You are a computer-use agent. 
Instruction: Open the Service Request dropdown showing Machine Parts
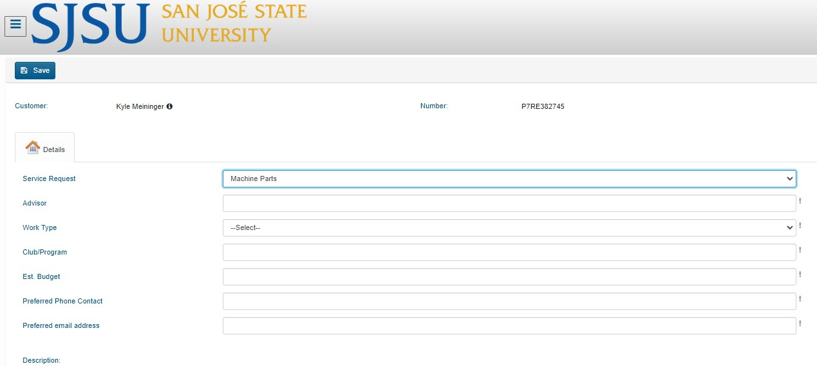point(509,178)
